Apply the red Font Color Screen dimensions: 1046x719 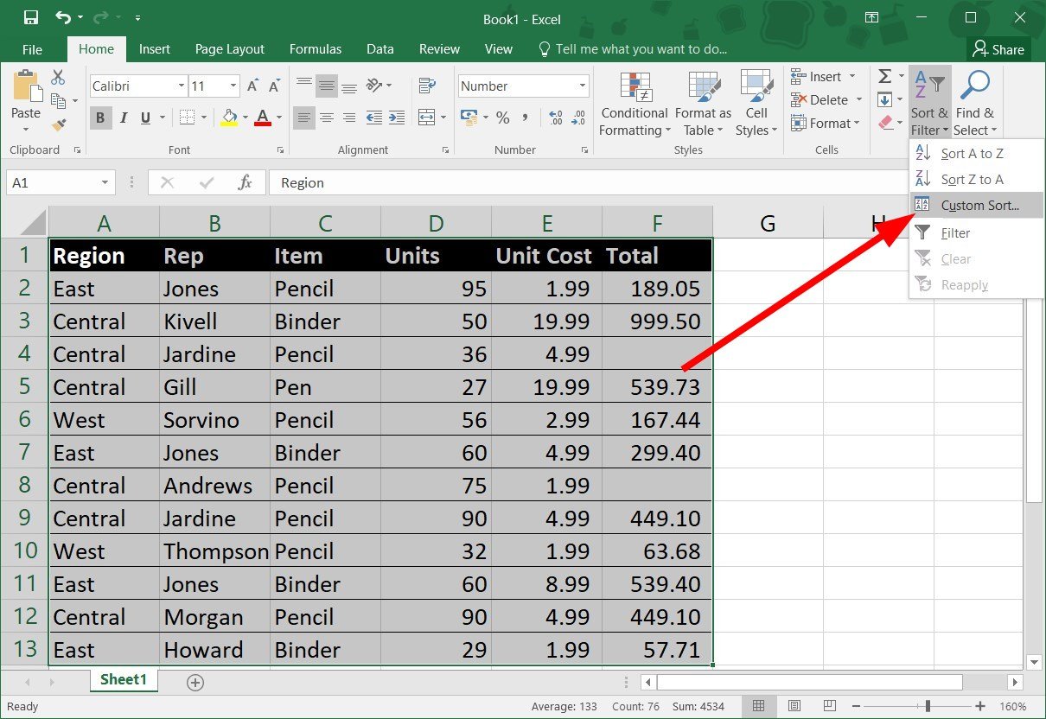coord(263,118)
